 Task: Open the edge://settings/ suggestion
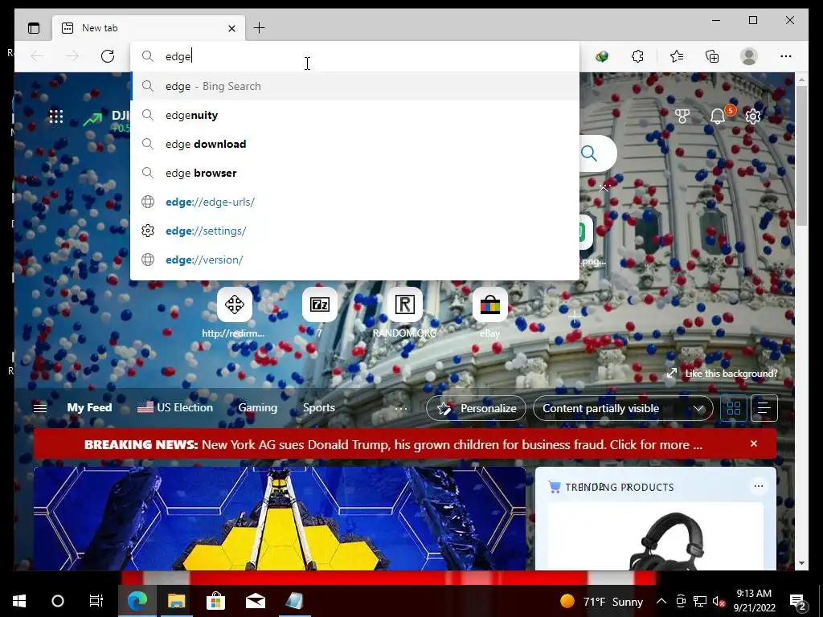coord(354,231)
